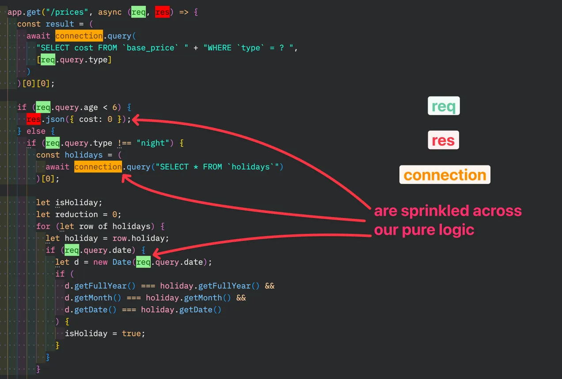The height and width of the screenshot is (379, 562).
Task: Click connection in the holidays query line
Action: 98,167
